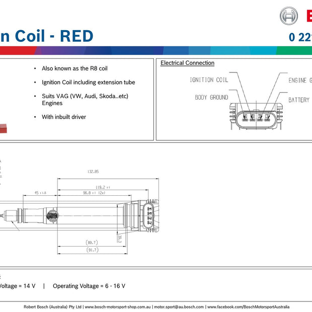Click the 132.85 overall length dimension
Viewport: 312px width, 312px height.
(93, 172)
